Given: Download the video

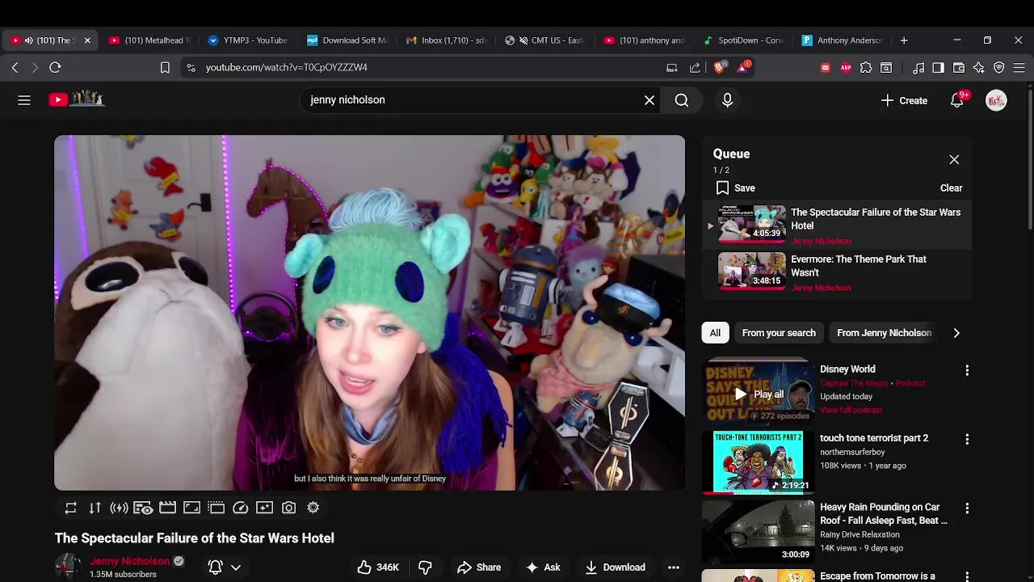Looking at the screenshot, I should pyautogui.click(x=615, y=567).
